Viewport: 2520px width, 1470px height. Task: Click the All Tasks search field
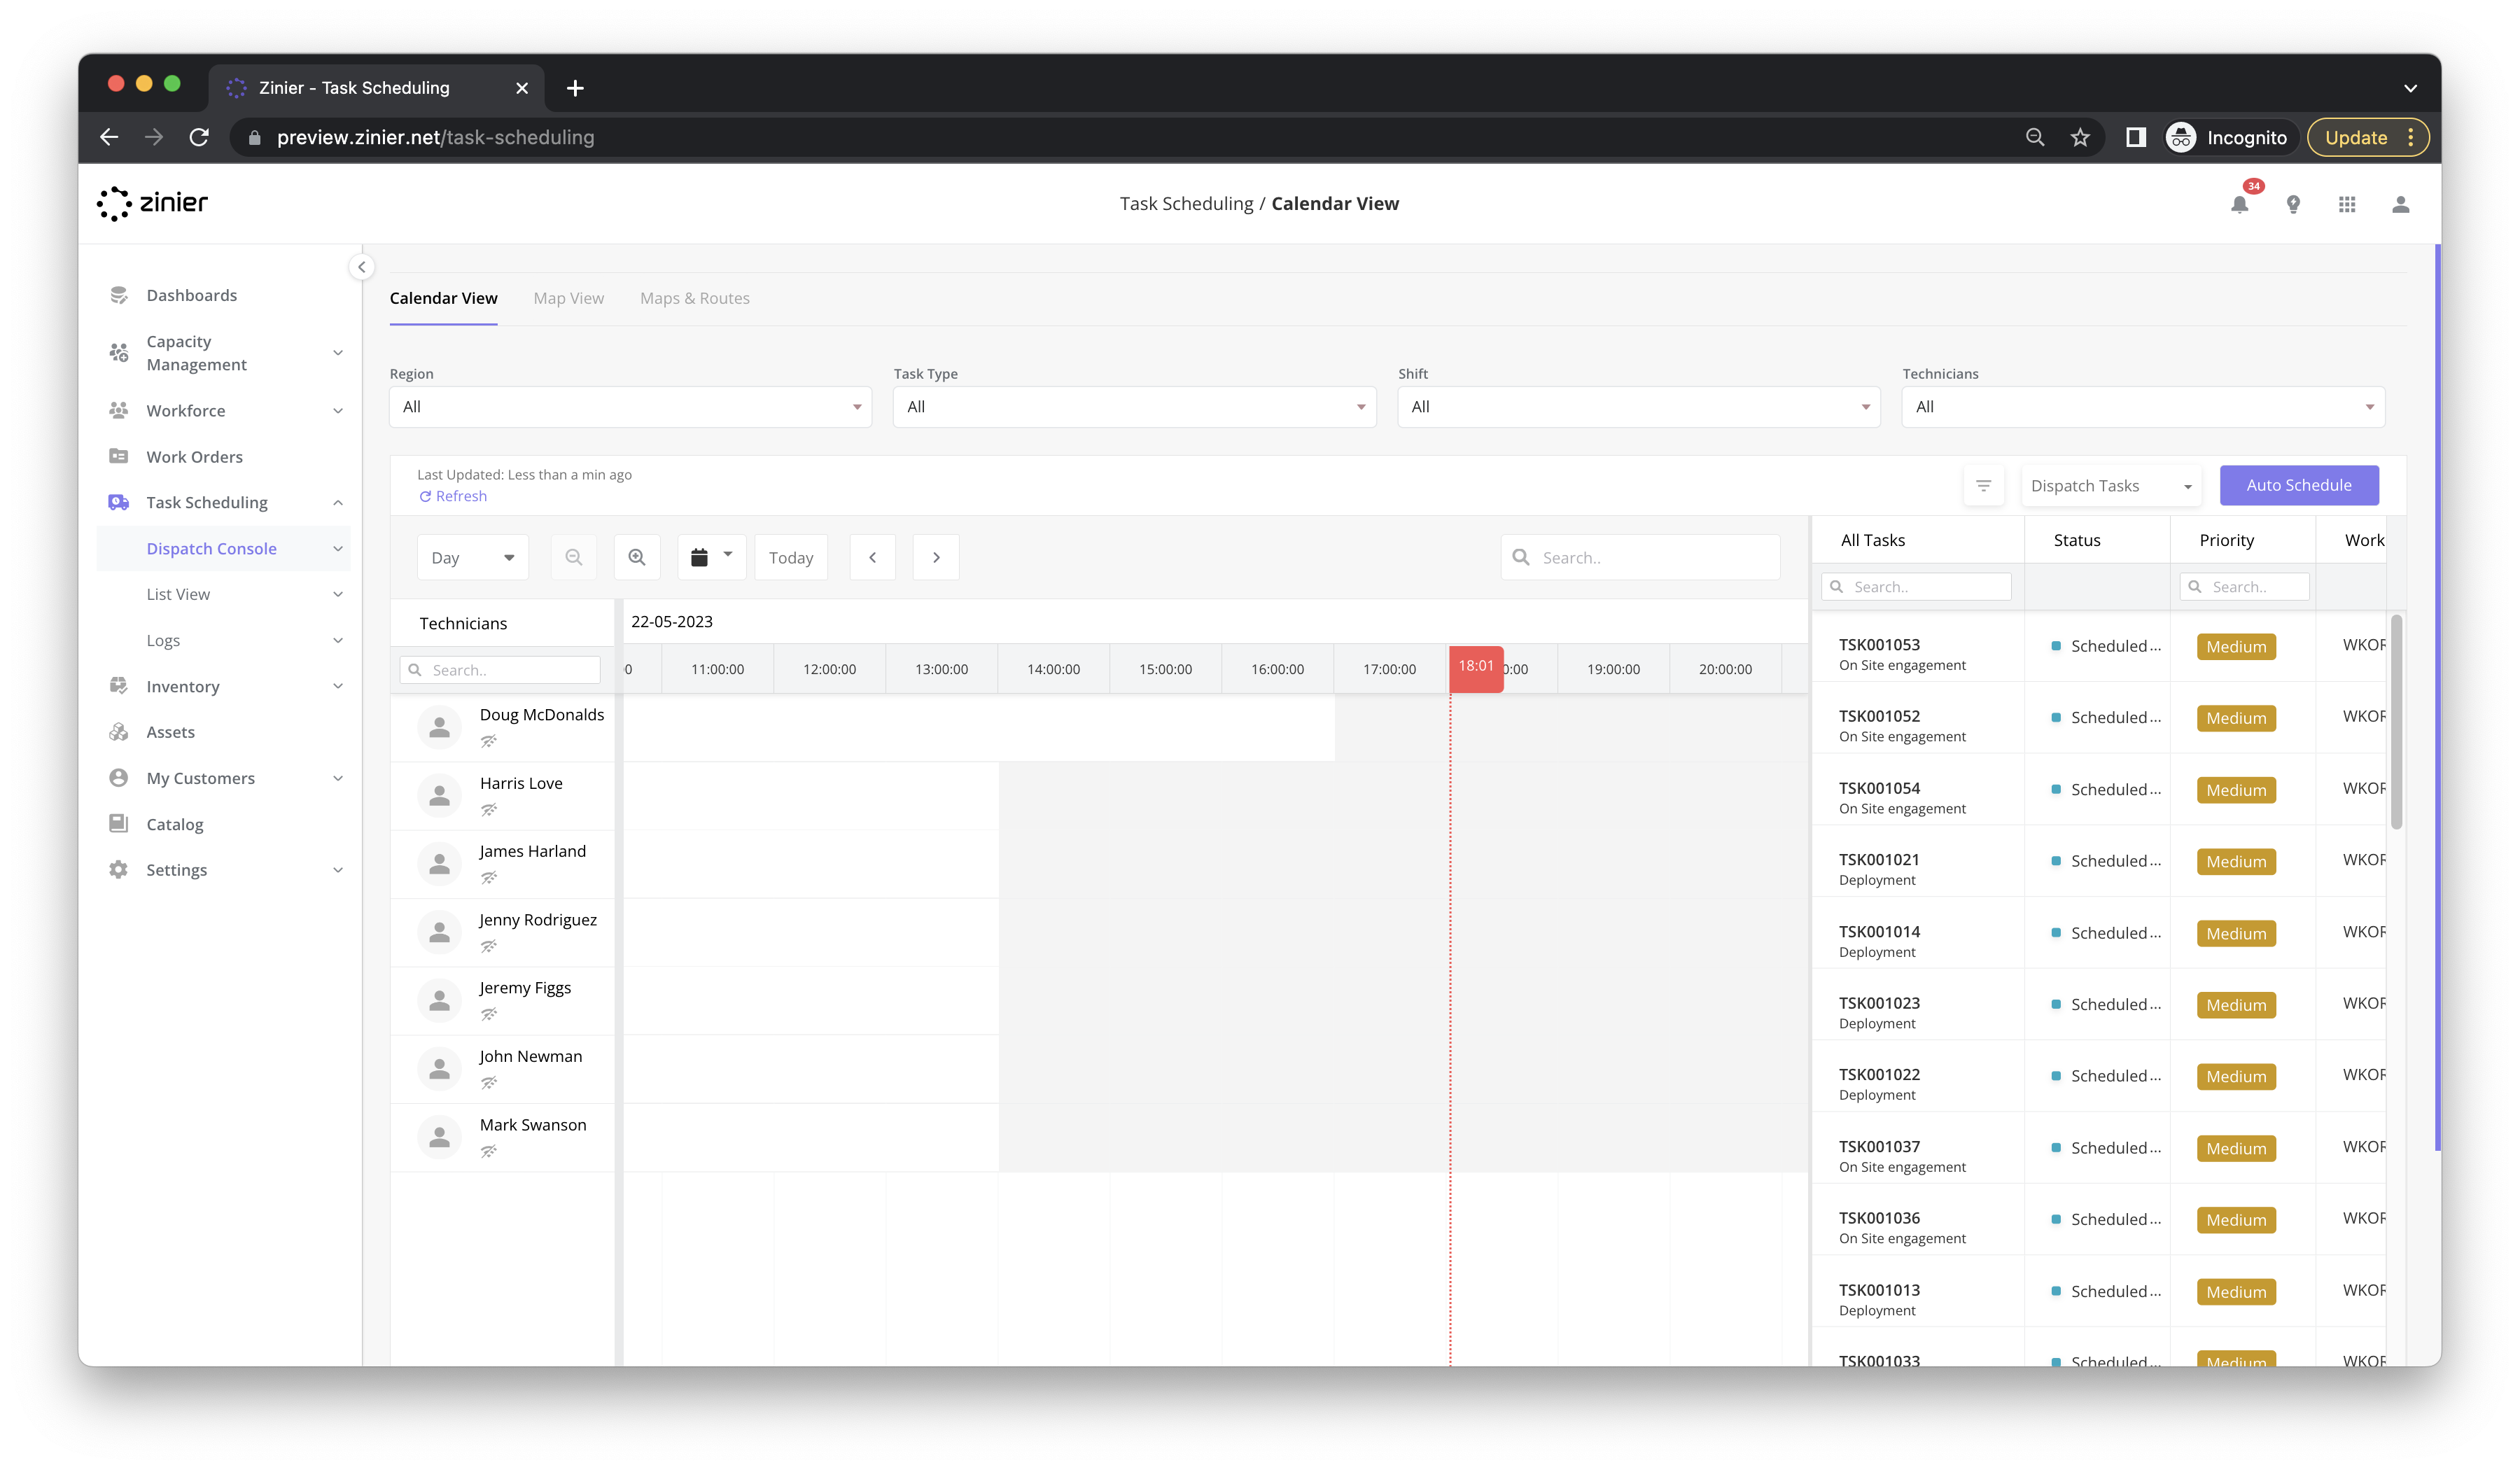[x=1916, y=587]
